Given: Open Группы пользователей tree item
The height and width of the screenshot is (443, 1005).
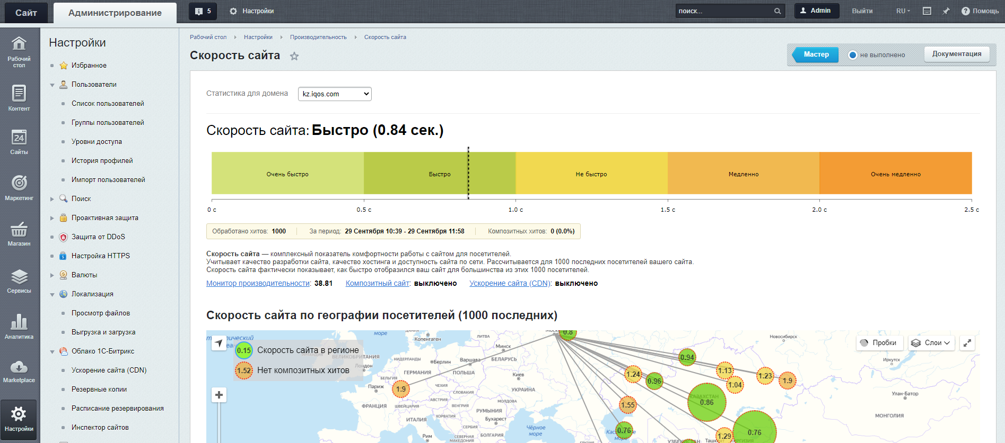Looking at the screenshot, I should pos(108,122).
